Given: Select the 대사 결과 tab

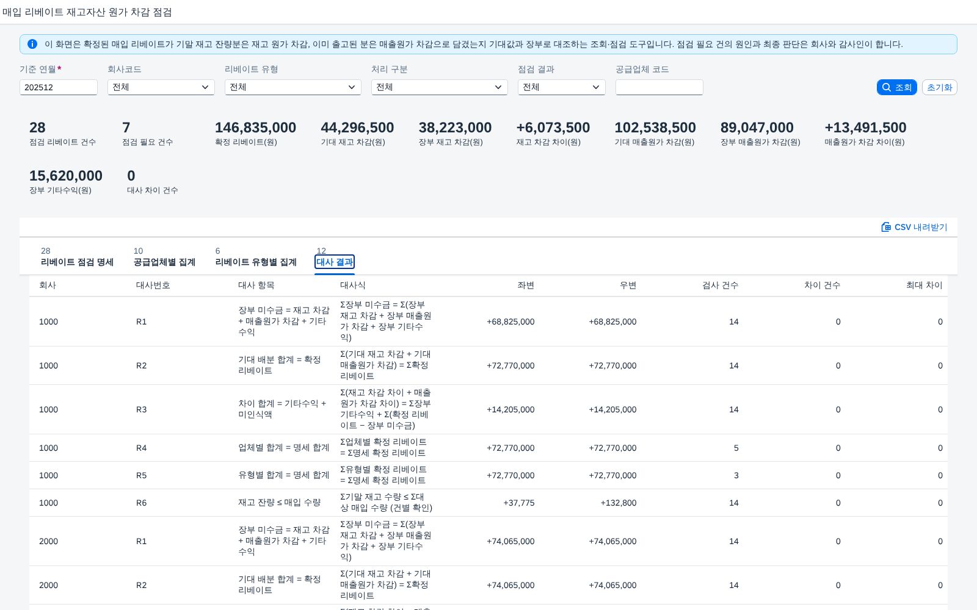Looking at the screenshot, I should [x=335, y=262].
